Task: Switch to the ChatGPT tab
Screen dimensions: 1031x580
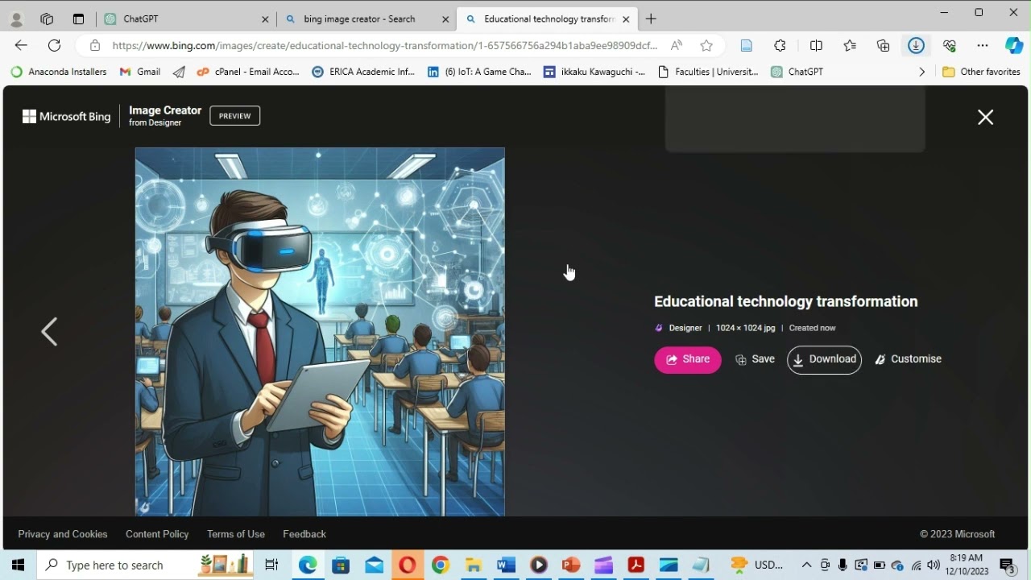Action: click(186, 19)
